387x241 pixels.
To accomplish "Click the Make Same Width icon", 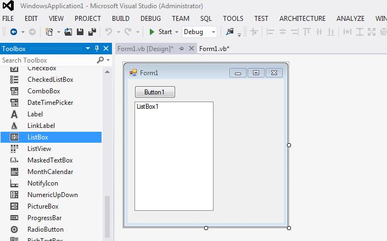I will [x=347, y=32].
